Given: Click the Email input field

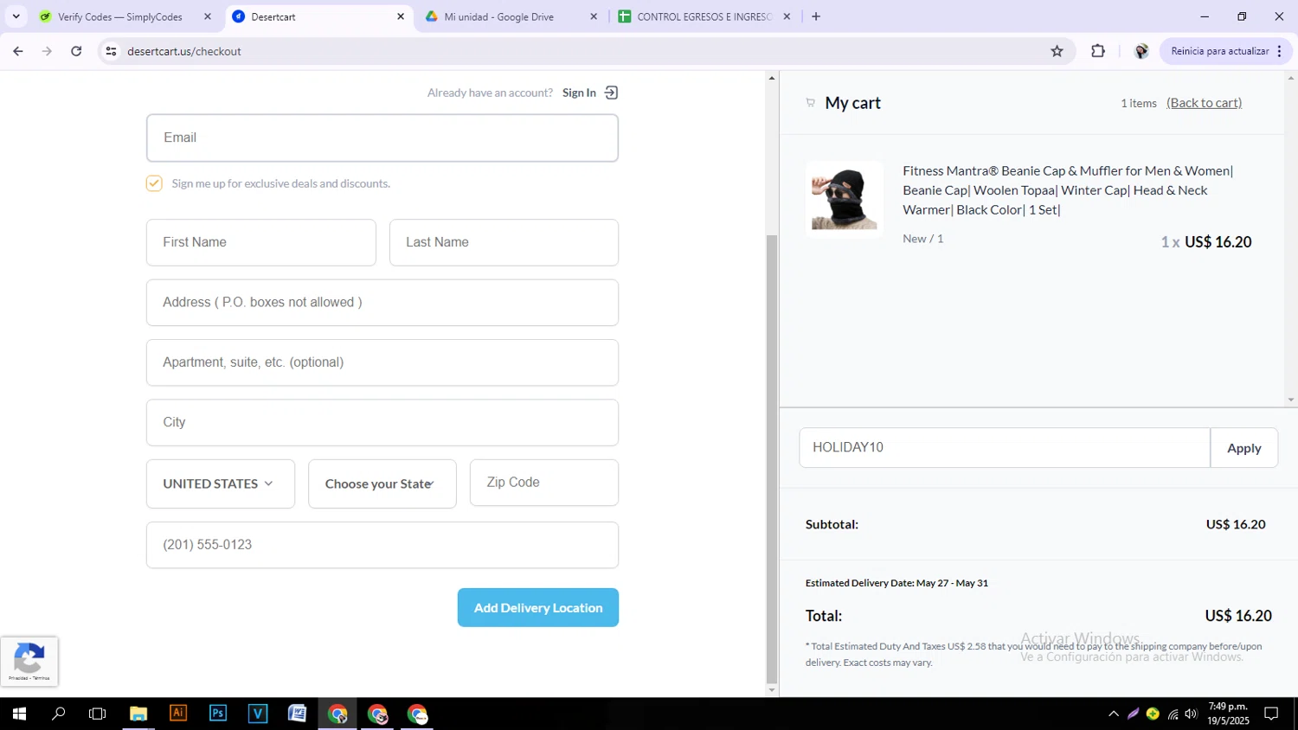Looking at the screenshot, I should tap(382, 138).
